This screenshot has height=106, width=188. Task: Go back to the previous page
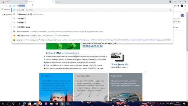pos(3,6)
